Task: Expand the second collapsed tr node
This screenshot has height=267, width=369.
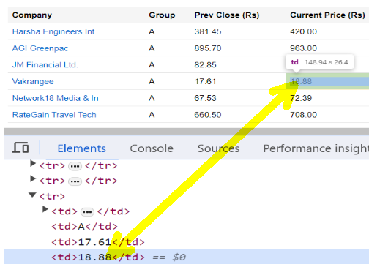Action: coord(33,178)
